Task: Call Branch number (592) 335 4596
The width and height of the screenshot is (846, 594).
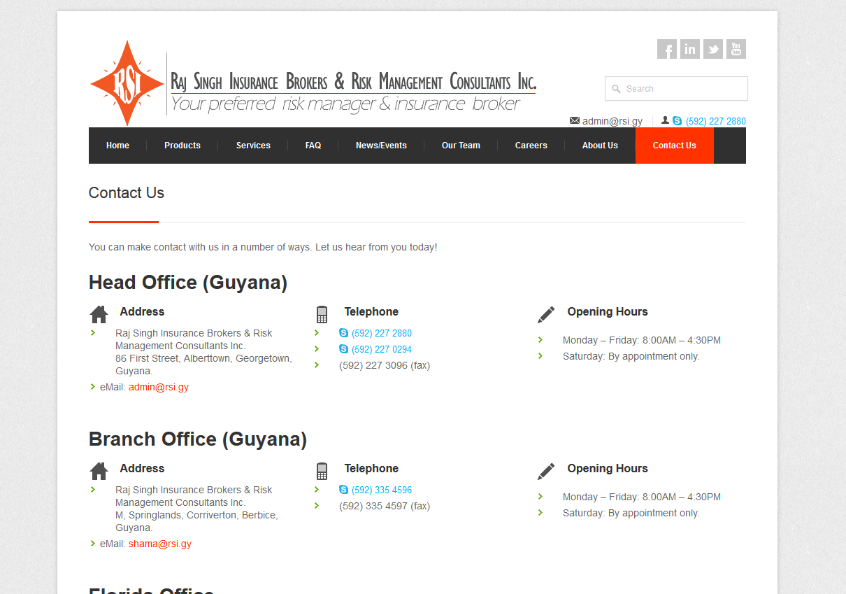Action: pyautogui.click(x=382, y=490)
